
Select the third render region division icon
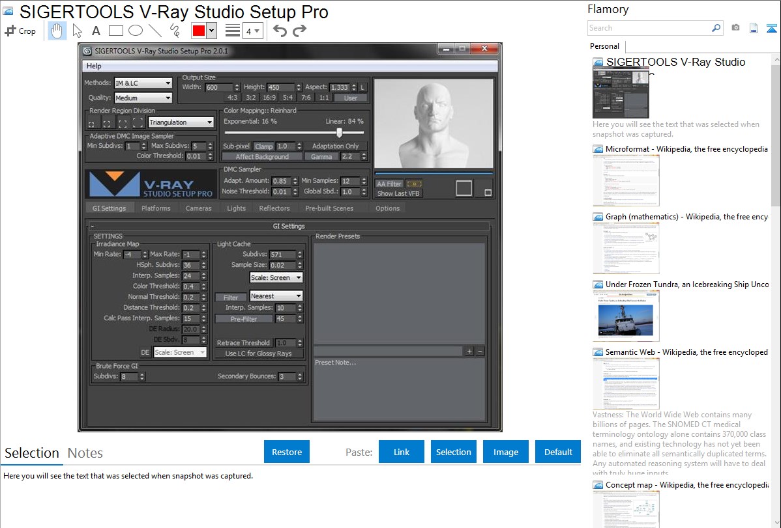pyautogui.click(x=123, y=122)
